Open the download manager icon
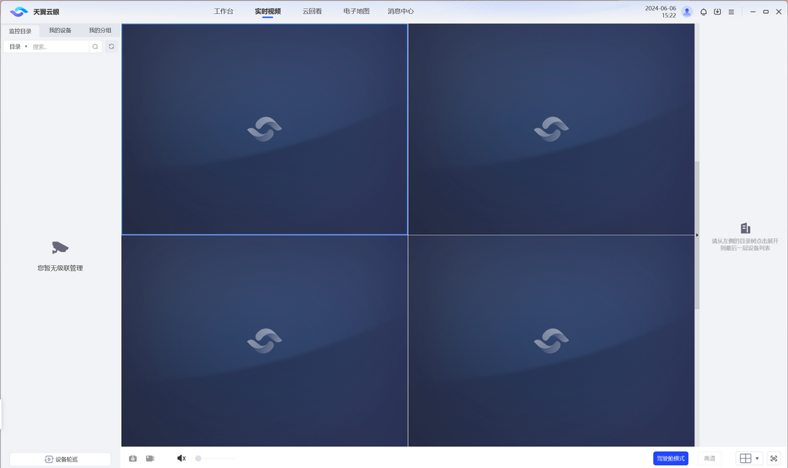 coord(717,12)
